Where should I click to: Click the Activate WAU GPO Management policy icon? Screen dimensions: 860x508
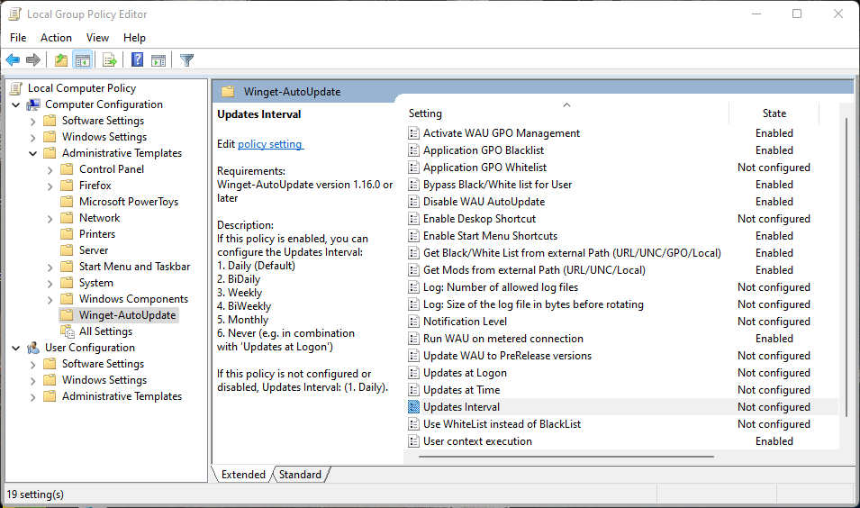pos(413,132)
